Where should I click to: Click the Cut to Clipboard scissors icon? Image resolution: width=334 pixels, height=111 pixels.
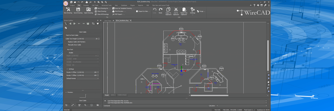(x=176, y=9)
